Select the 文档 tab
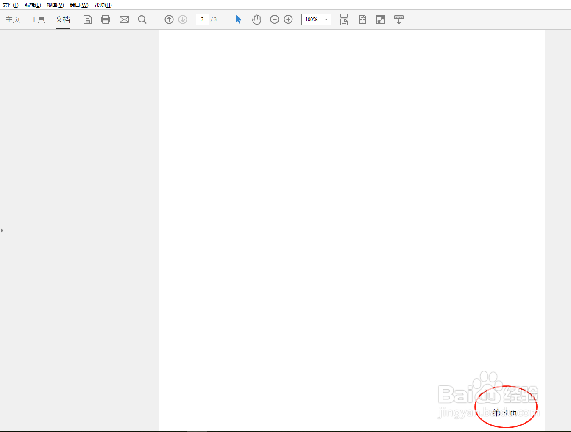 (x=63, y=19)
